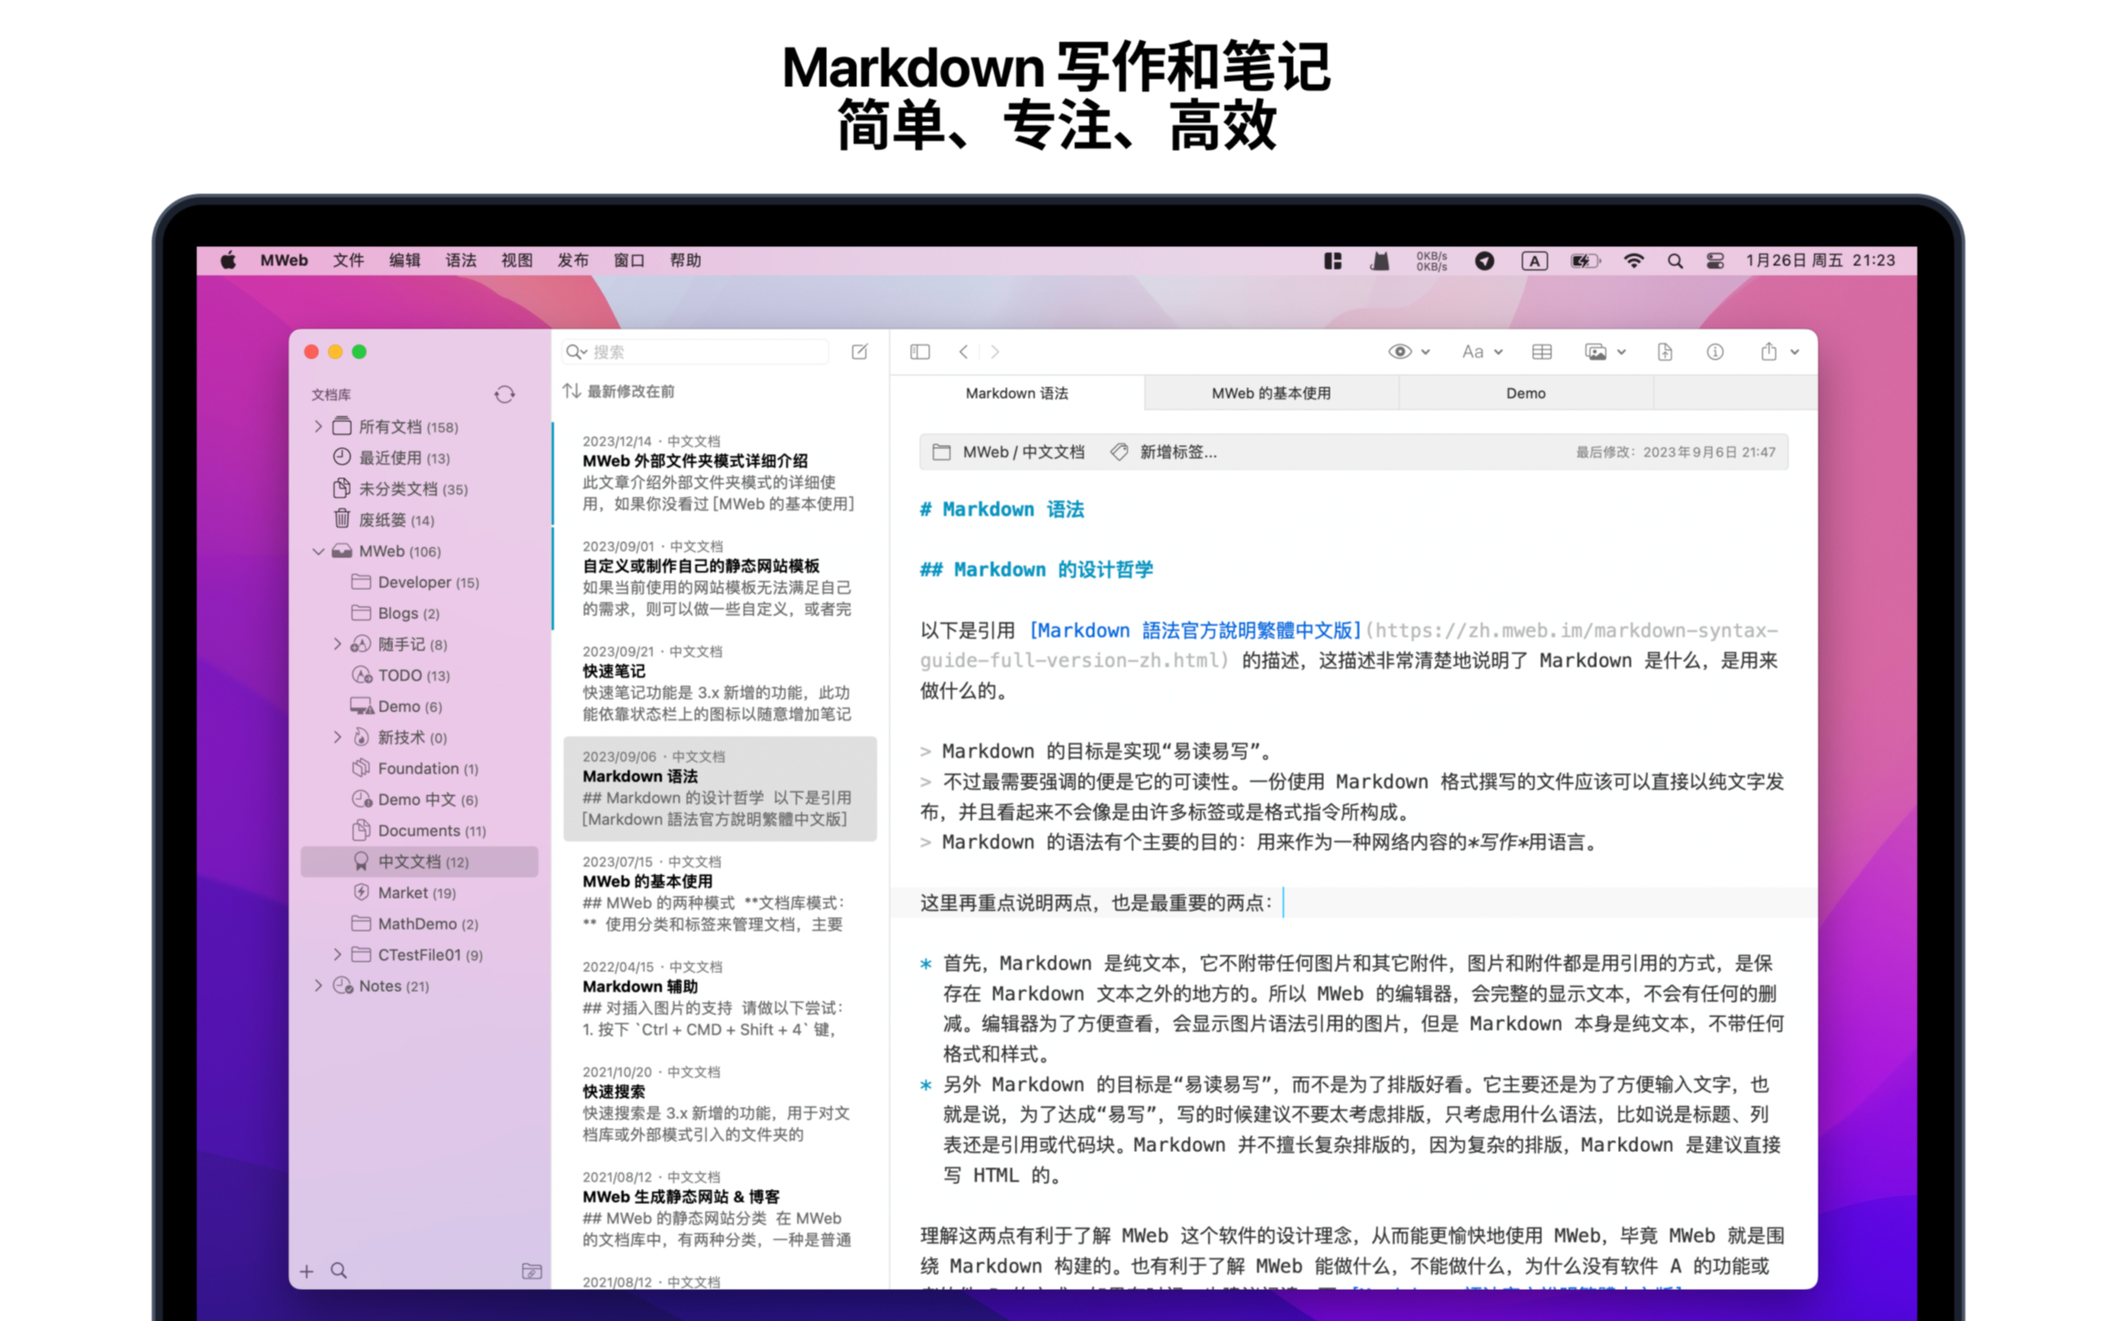Click the sync icon next to 文档库
The height and width of the screenshot is (1321, 2114).
tap(505, 394)
